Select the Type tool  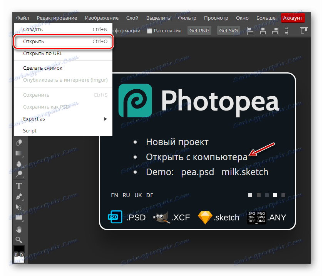point(19,186)
